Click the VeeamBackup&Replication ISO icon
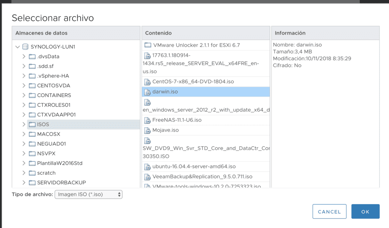This screenshot has height=228, width=389. click(x=147, y=176)
